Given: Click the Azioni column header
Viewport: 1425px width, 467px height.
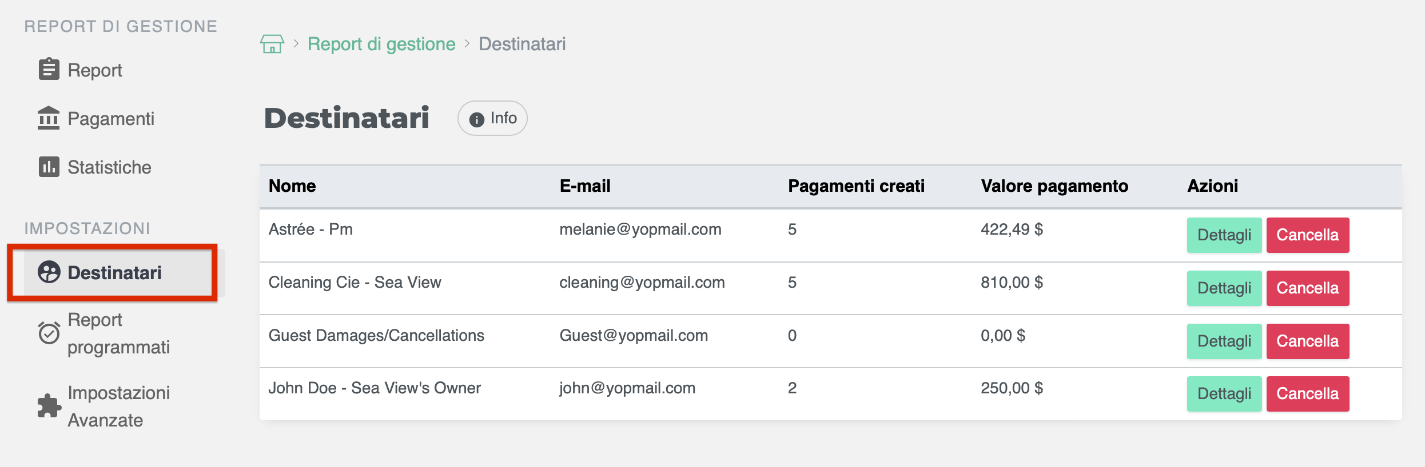Looking at the screenshot, I should click(x=1212, y=186).
